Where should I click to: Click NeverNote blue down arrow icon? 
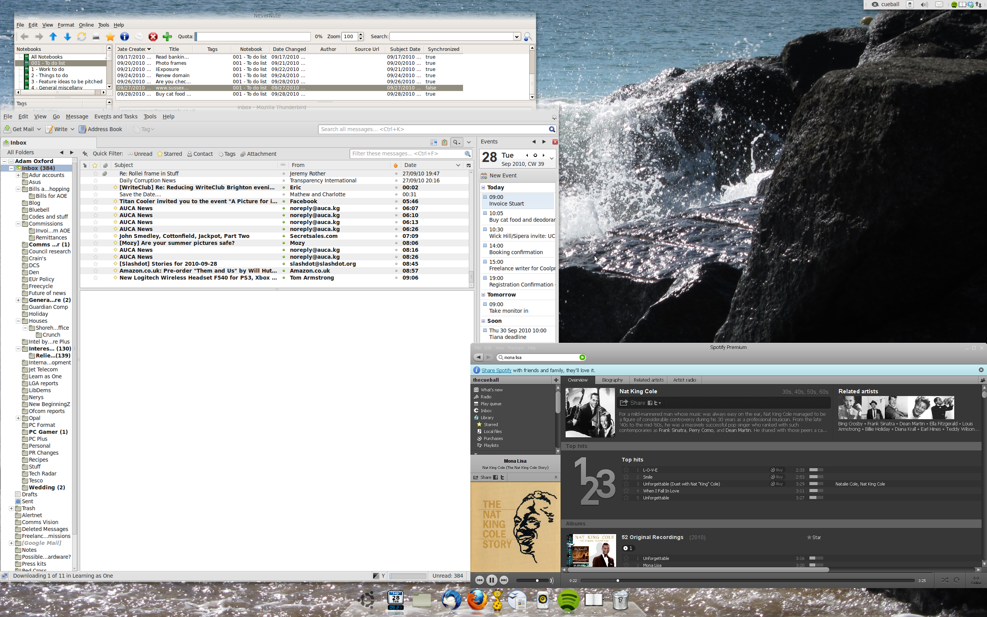(x=67, y=37)
